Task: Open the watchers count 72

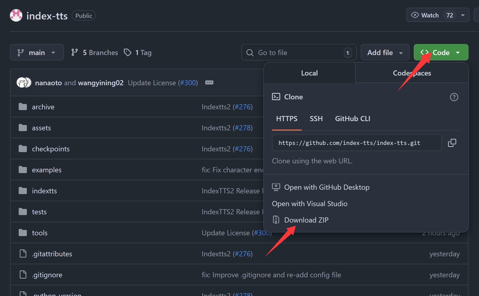Action: point(450,15)
